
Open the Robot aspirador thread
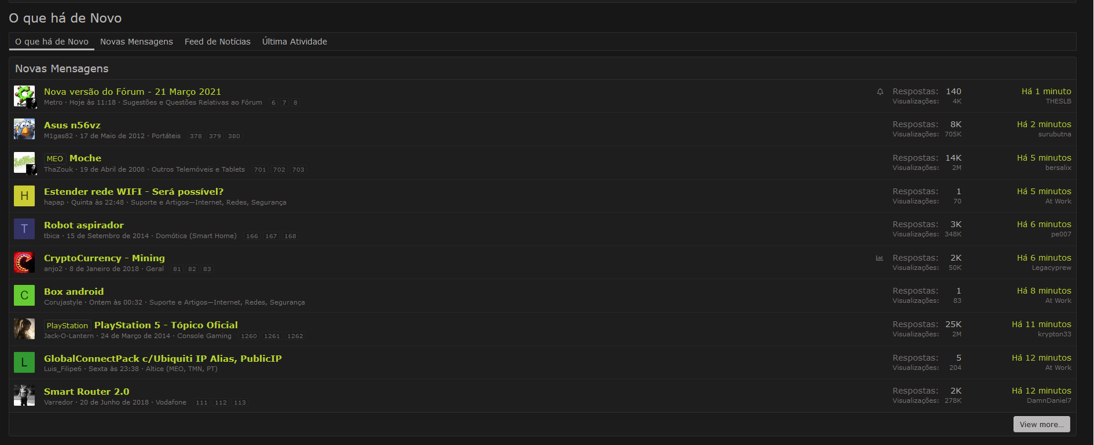click(x=84, y=225)
